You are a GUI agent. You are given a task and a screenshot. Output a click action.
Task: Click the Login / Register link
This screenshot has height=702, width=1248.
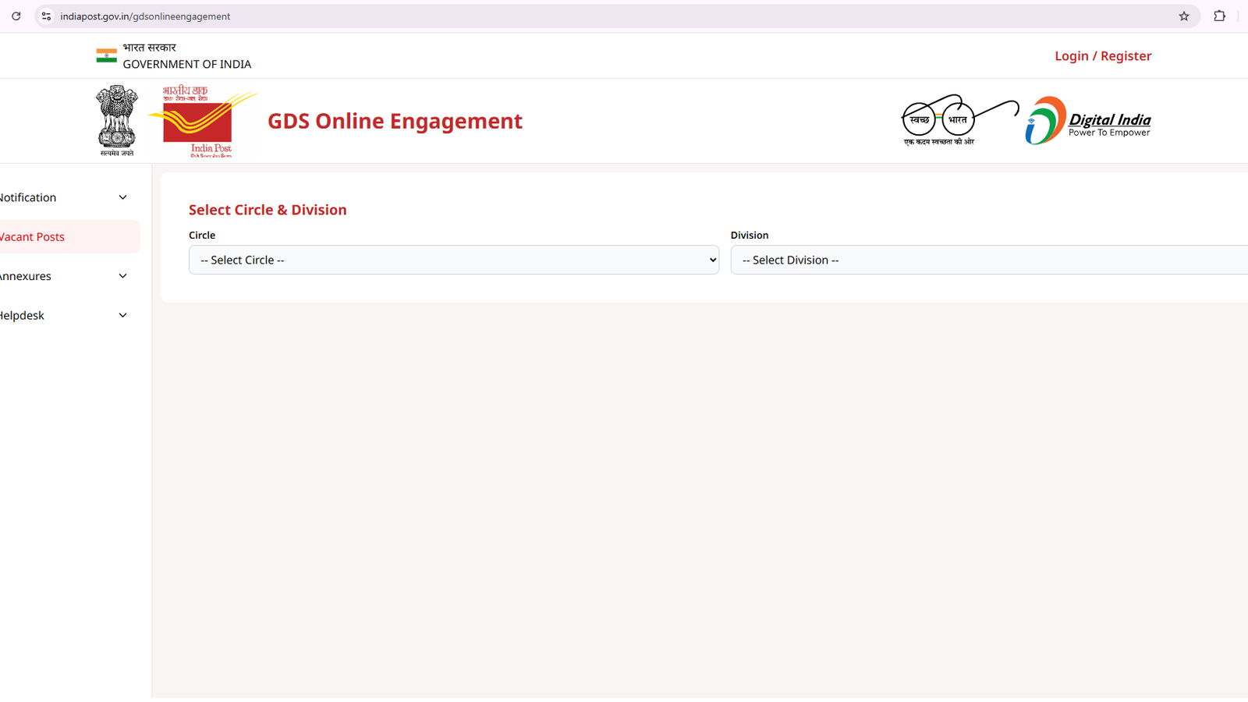1103,56
